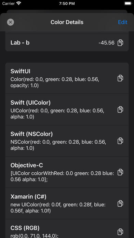Tap the Lab - b row label
This screenshot has width=134, height=238.
[20, 43]
